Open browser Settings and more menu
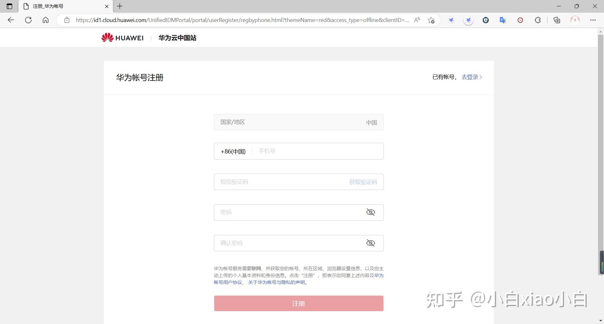604x324 pixels. 593,20
